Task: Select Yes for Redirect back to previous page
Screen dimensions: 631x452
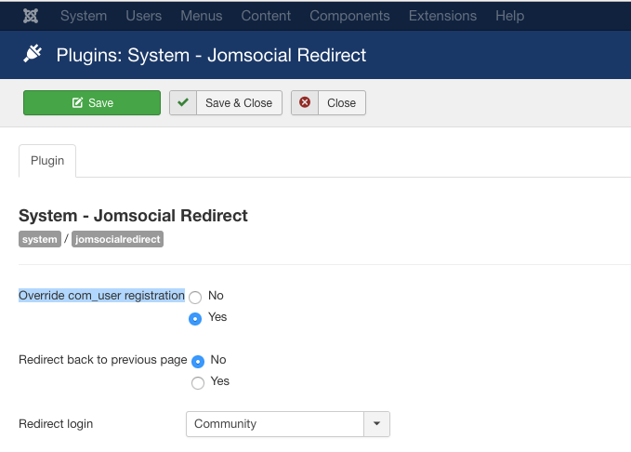Action: click(x=198, y=382)
